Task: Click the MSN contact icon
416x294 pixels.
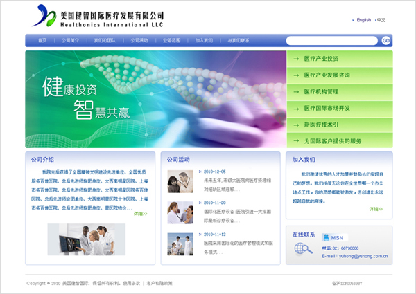Action: [x=327, y=237]
